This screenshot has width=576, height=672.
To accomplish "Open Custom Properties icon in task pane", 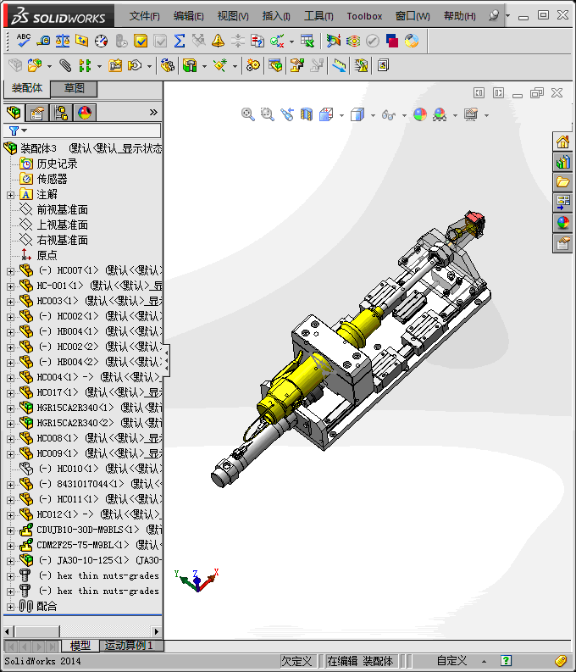I will click(x=562, y=243).
